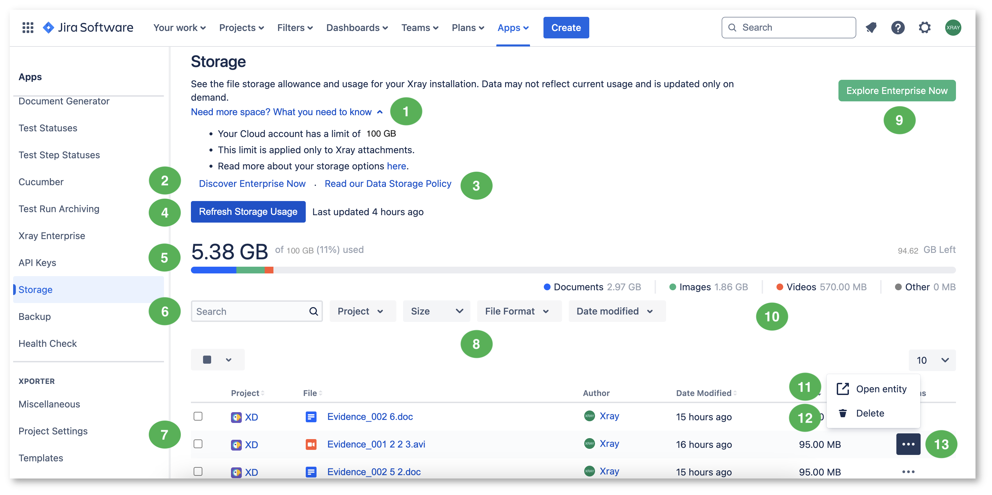Open the Apps menu
The width and height of the screenshot is (992, 495).
[x=513, y=28]
